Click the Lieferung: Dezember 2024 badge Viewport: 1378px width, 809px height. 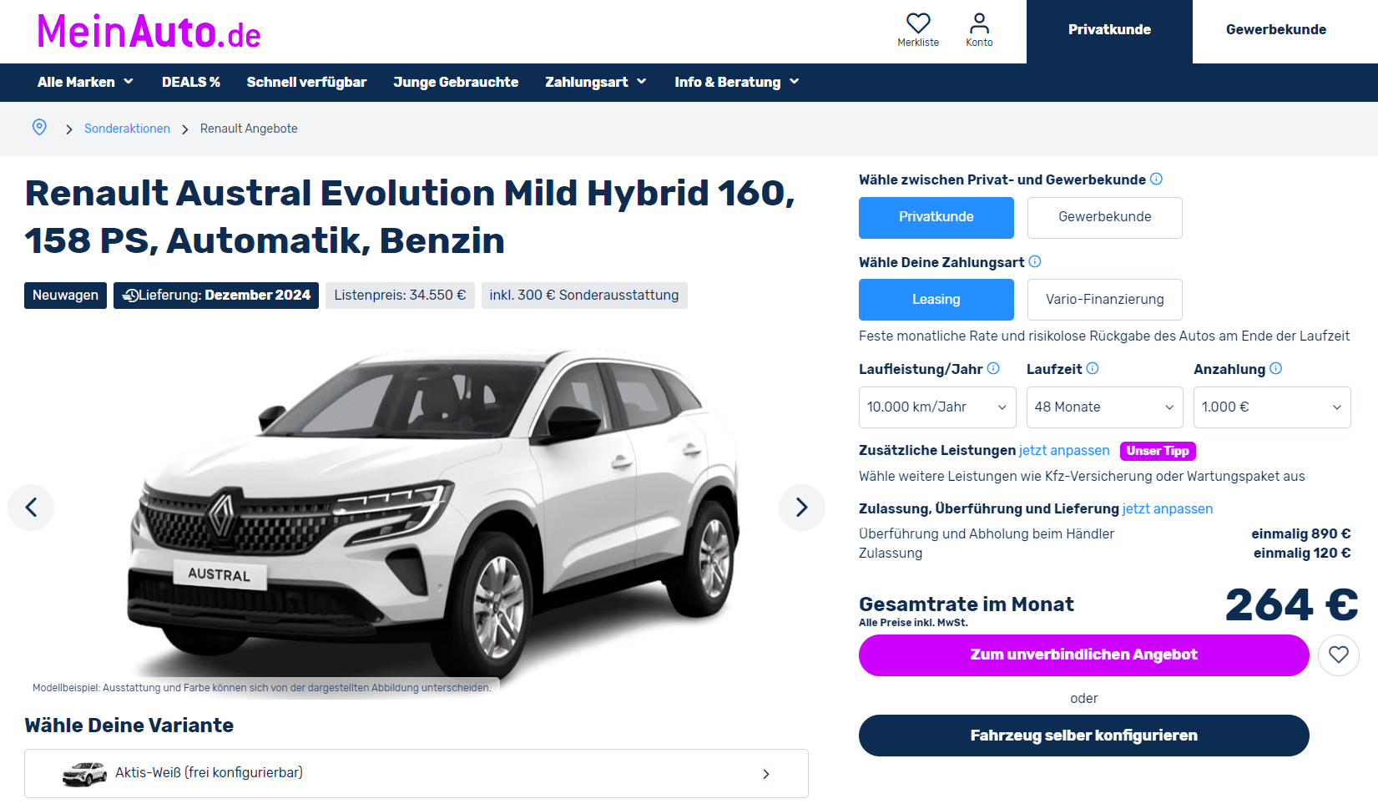[216, 296]
